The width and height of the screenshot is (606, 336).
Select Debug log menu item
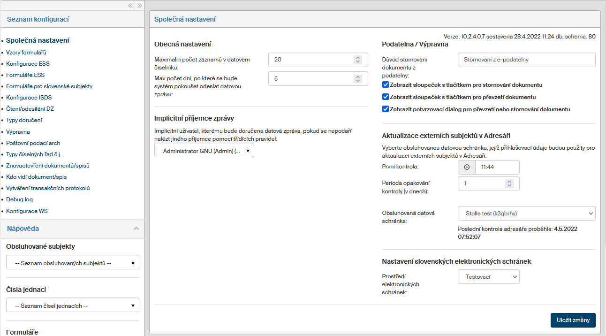(20, 199)
